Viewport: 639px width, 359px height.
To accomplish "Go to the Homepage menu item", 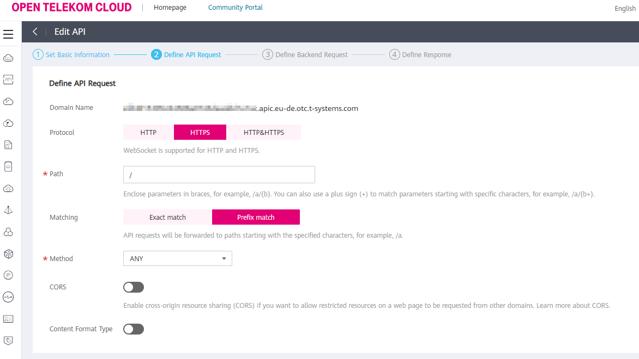I will click(x=170, y=7).
